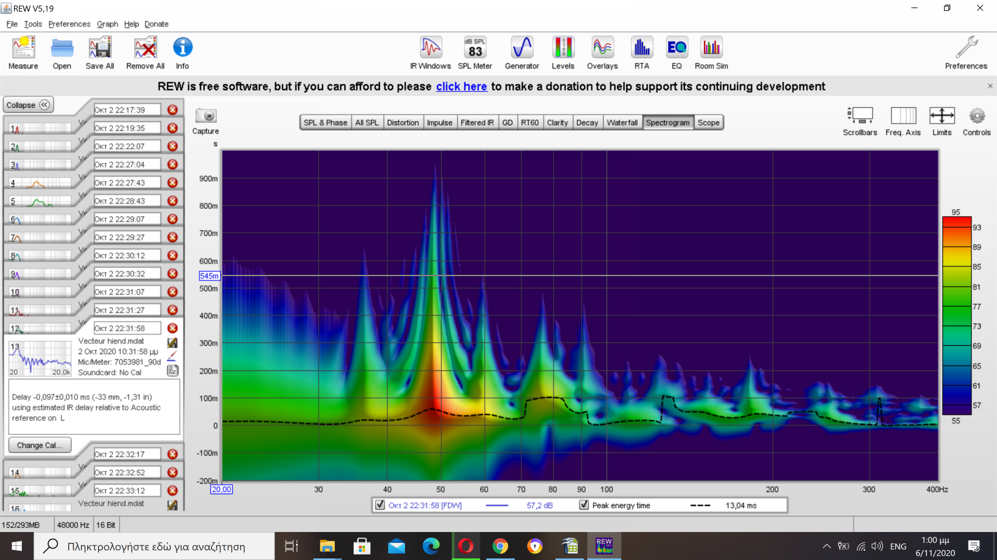
Task: Switch to the Waterfall tab
Action: [x=622, y=122]
